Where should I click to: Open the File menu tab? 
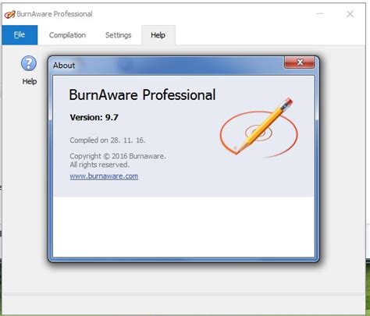coord(20,35)
